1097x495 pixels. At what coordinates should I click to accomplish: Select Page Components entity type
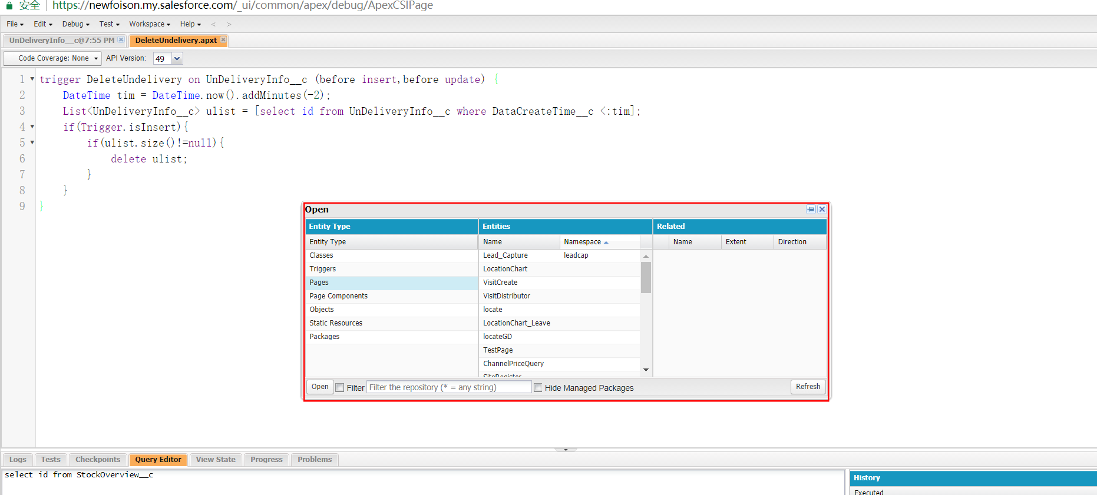click(x=391, y=296)
